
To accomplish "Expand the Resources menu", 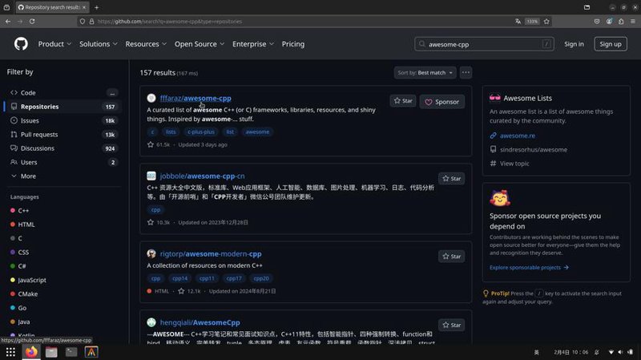I will 146,44.
